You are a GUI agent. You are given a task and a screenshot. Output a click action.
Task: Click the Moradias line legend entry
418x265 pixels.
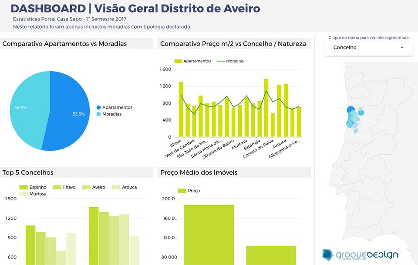(x=230, y=61)
